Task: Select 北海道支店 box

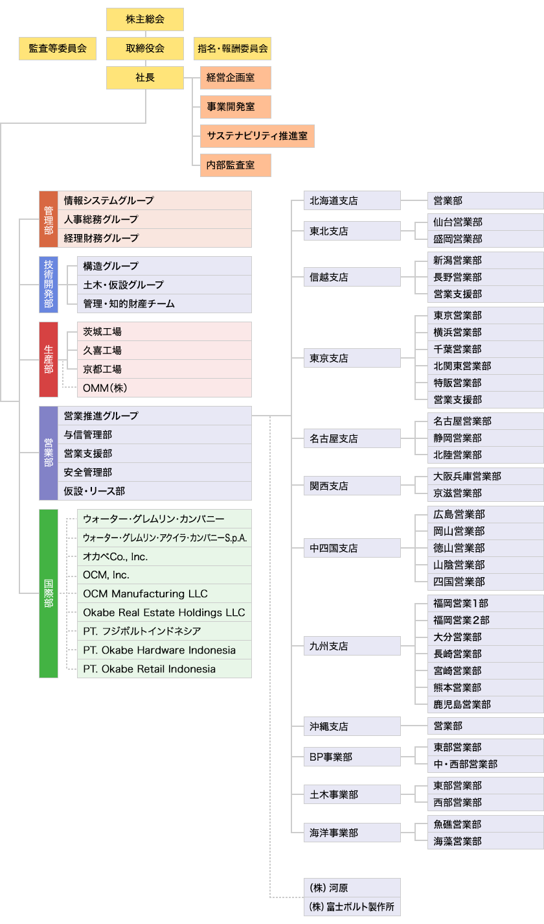Action: (352, 201)
